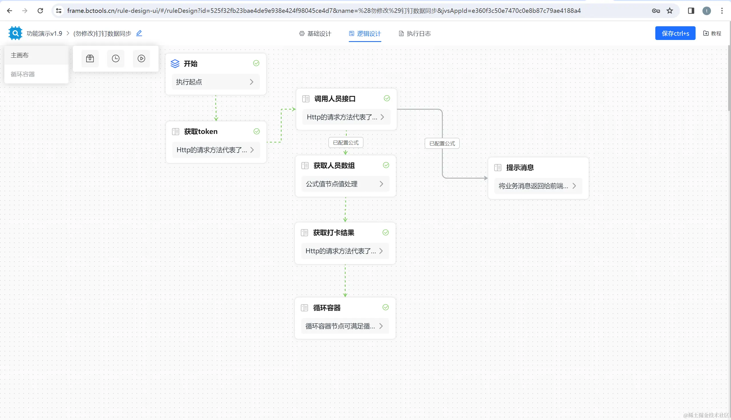Screen dimensions: 731x420
Task: Click green check on 获取打卡结果 node
Action: click(385, 232)
